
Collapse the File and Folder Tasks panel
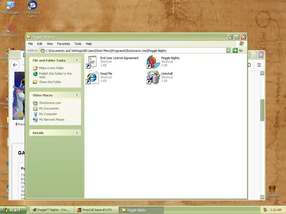(x=77, y=60)
